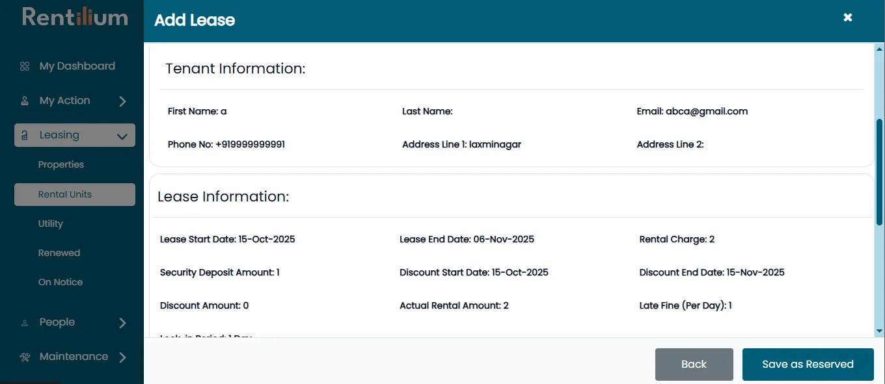The image size is (885, 384).
Task: Click Late Fine (Per Day): 1
Action: 686,305
